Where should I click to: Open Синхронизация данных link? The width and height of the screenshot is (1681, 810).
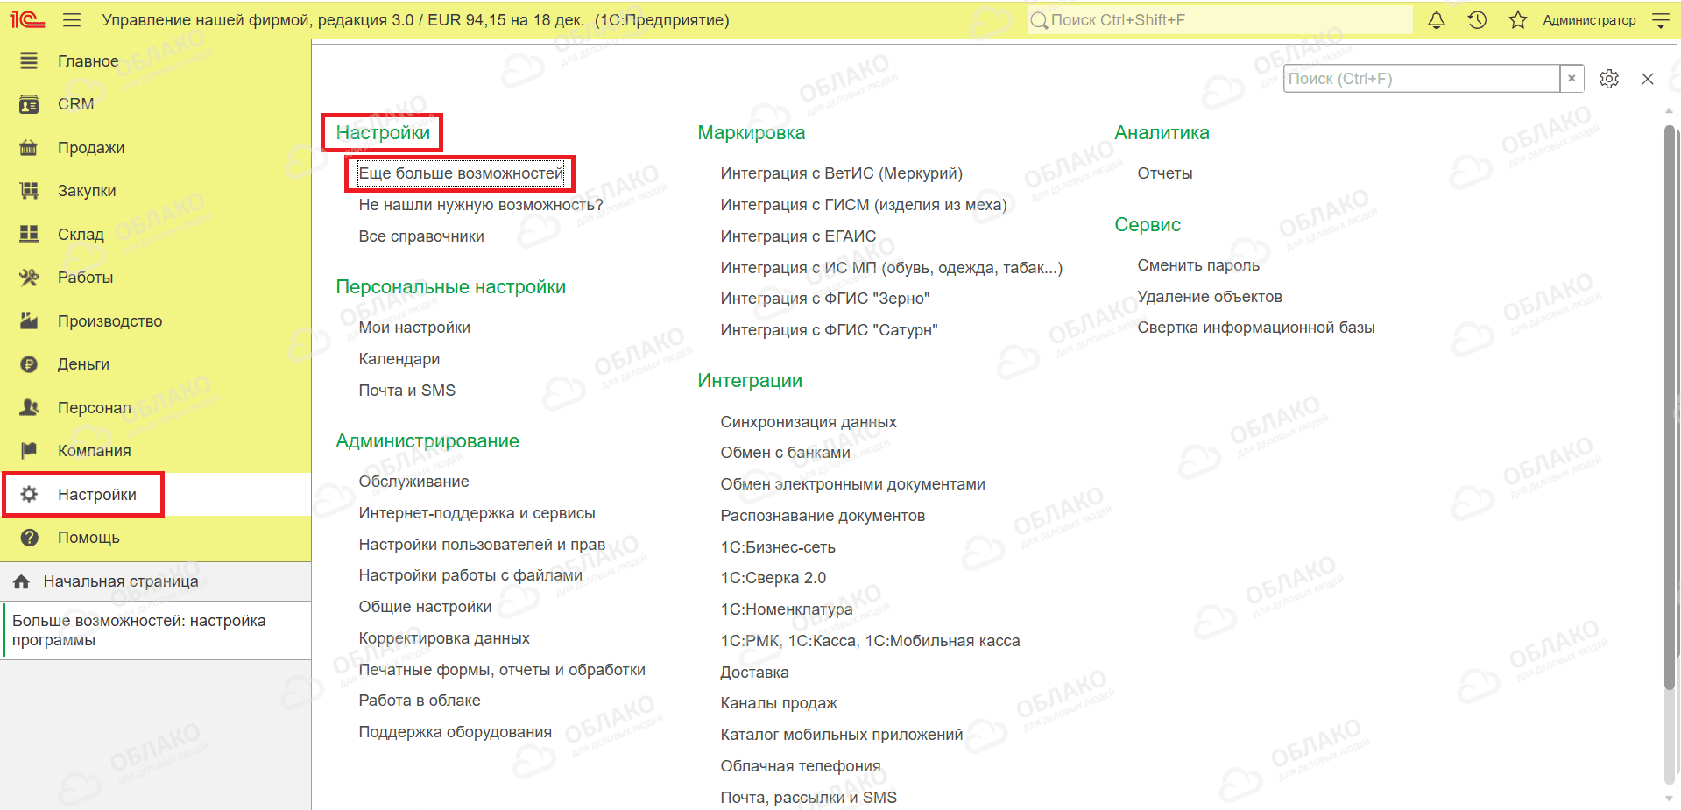coord(808,422)
